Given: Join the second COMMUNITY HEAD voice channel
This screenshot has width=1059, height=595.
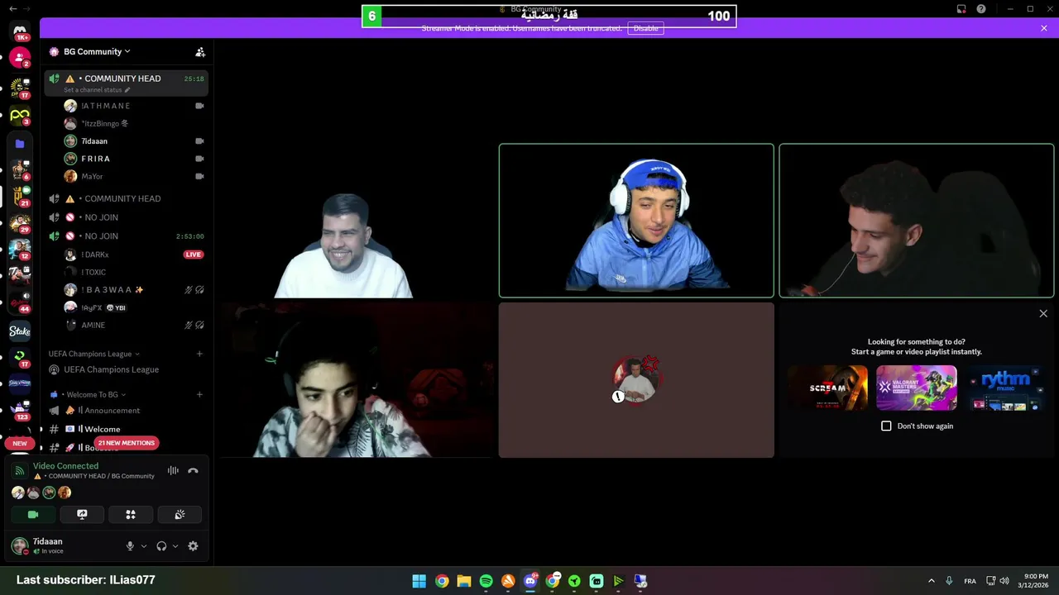Looking at the screenshot, I should (126, 198).
